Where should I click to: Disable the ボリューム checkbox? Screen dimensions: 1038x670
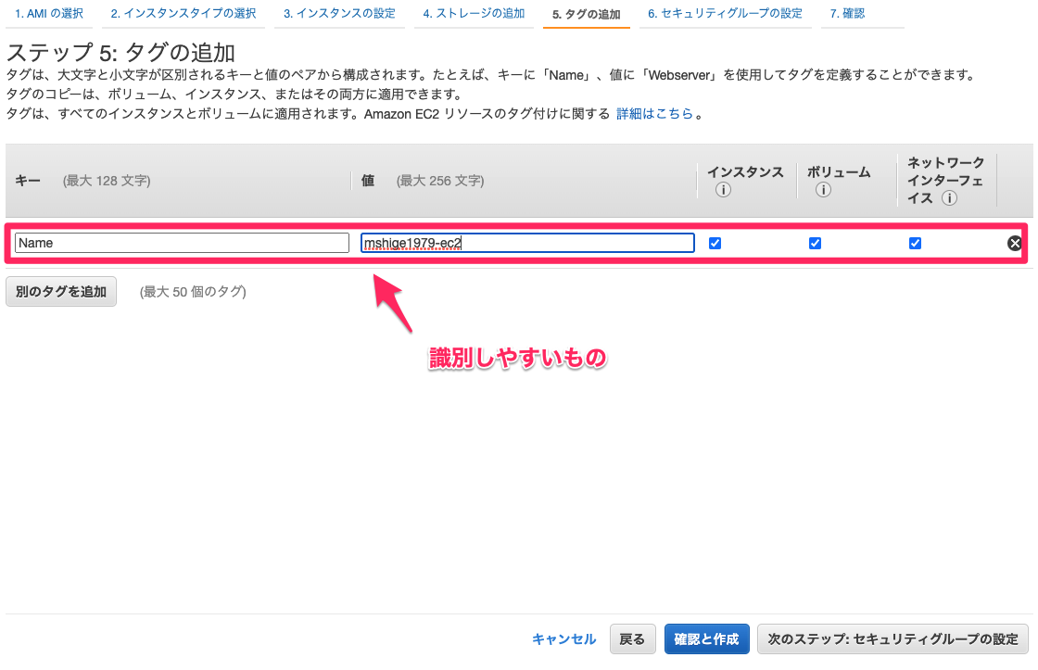pos(815,243)
